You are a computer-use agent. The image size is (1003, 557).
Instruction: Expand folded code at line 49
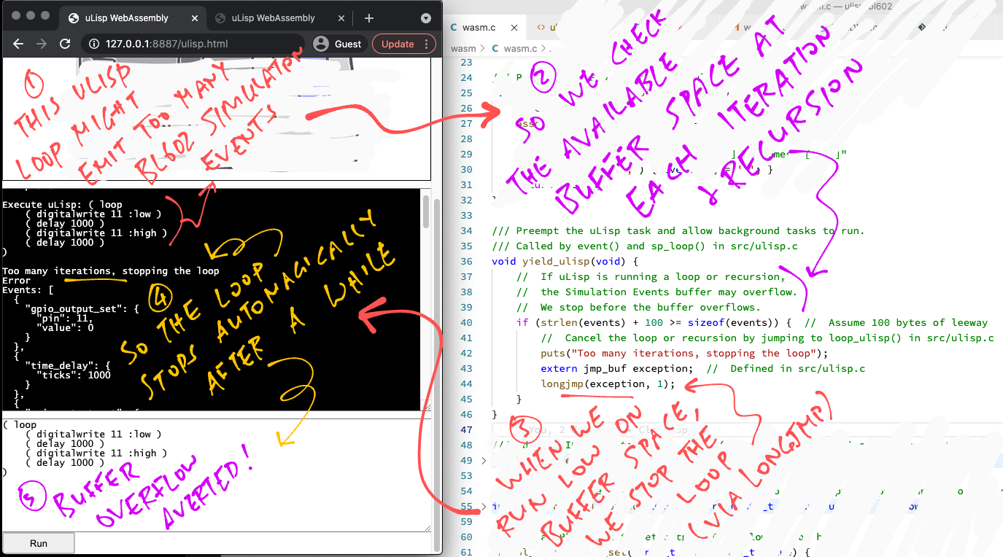coord(484,461)
